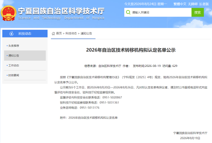Click the signature 宁夏回族自治区科学技术厅 at bottom

coord(190,133)
